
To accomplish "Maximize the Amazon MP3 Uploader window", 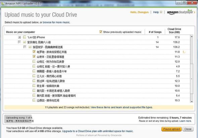I will click(184, 3).
